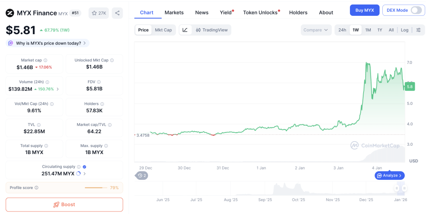The height and width of the screenshot is (214, 426).
Task: Click Max. supply info icon
Action: [106, 146]
